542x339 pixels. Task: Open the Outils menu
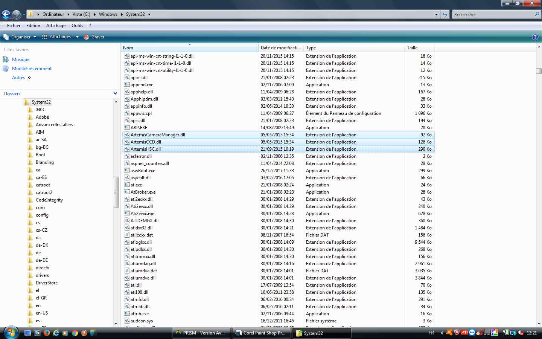(x=77, y=26)
